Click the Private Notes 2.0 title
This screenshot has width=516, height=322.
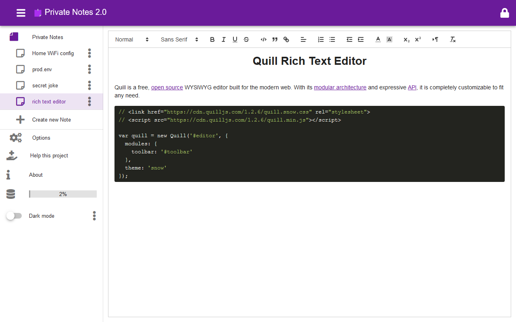(76, 12)
